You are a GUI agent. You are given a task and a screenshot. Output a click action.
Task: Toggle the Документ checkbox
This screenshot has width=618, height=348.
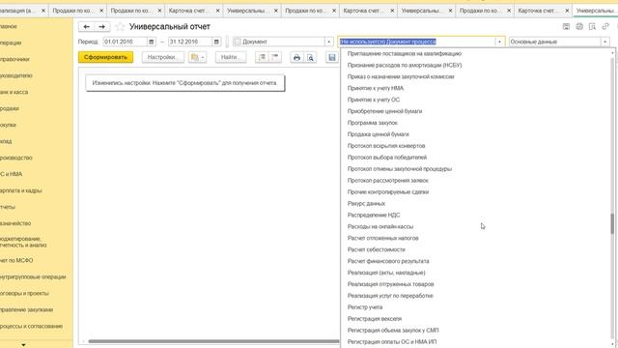coord(238,42)
